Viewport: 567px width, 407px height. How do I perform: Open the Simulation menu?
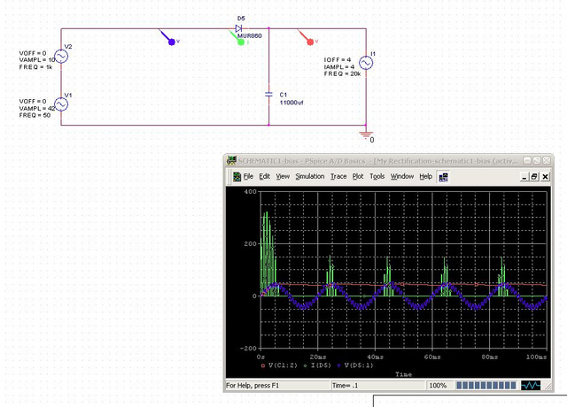click(310, 177)
